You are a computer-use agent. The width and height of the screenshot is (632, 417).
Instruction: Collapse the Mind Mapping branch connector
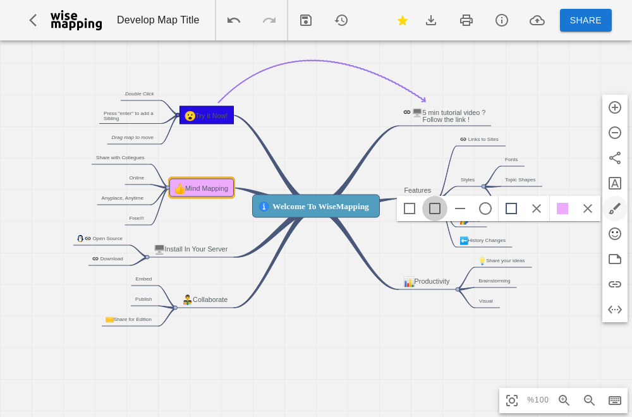tap(167, 188)
